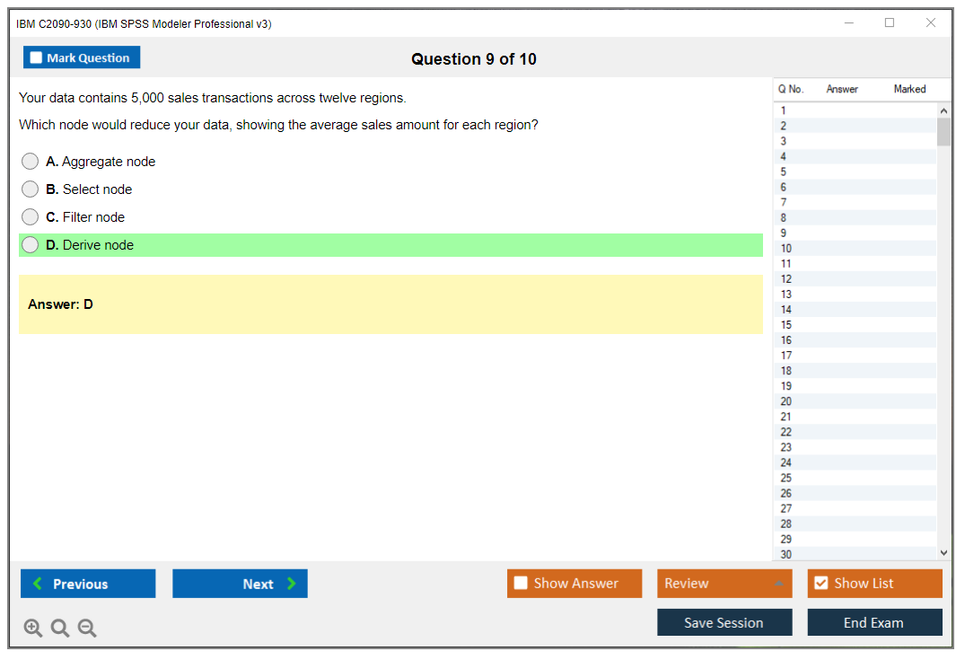This screenshot has height=660, width=965.
Task: Click the zoom in magnifier icon
Action: pos(33,628)
